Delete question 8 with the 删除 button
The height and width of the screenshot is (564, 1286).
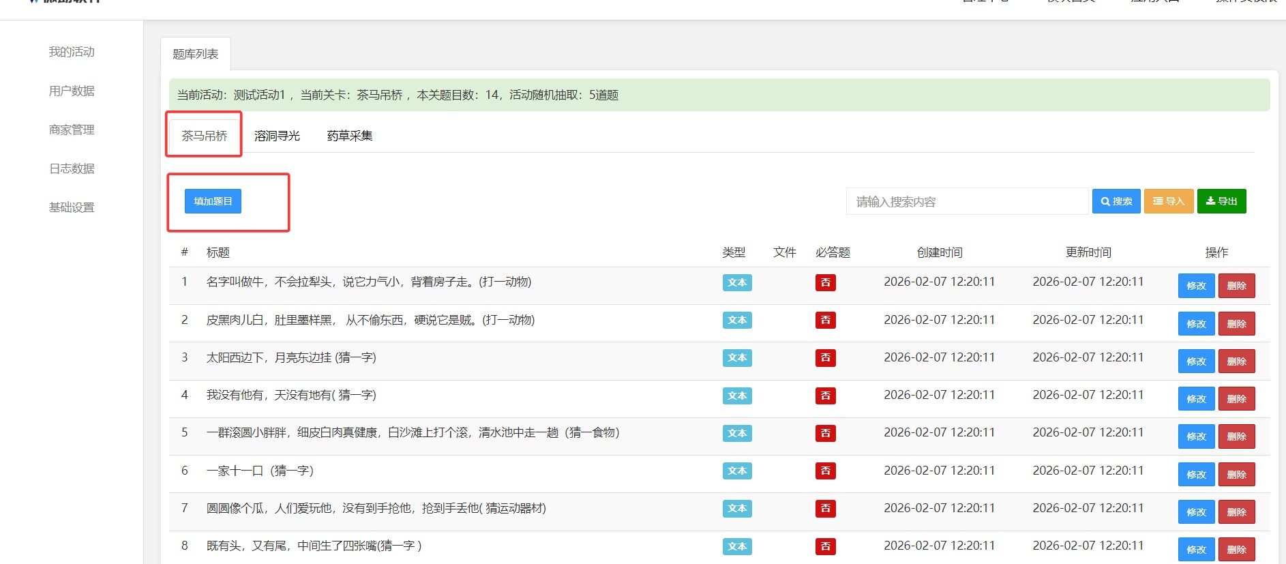pos(1236,550)
